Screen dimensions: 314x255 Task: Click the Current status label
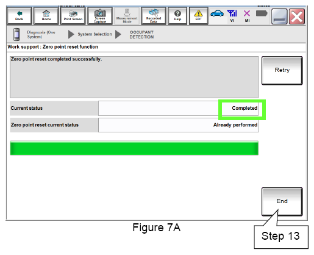pyautogui.click(x=27, y=108)
